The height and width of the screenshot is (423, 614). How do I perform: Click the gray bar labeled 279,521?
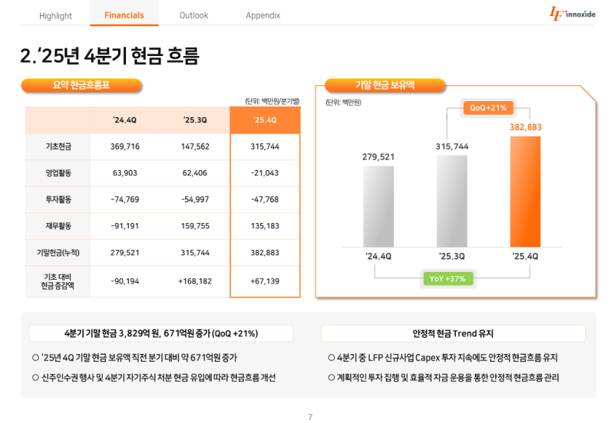tap(378, 206)
